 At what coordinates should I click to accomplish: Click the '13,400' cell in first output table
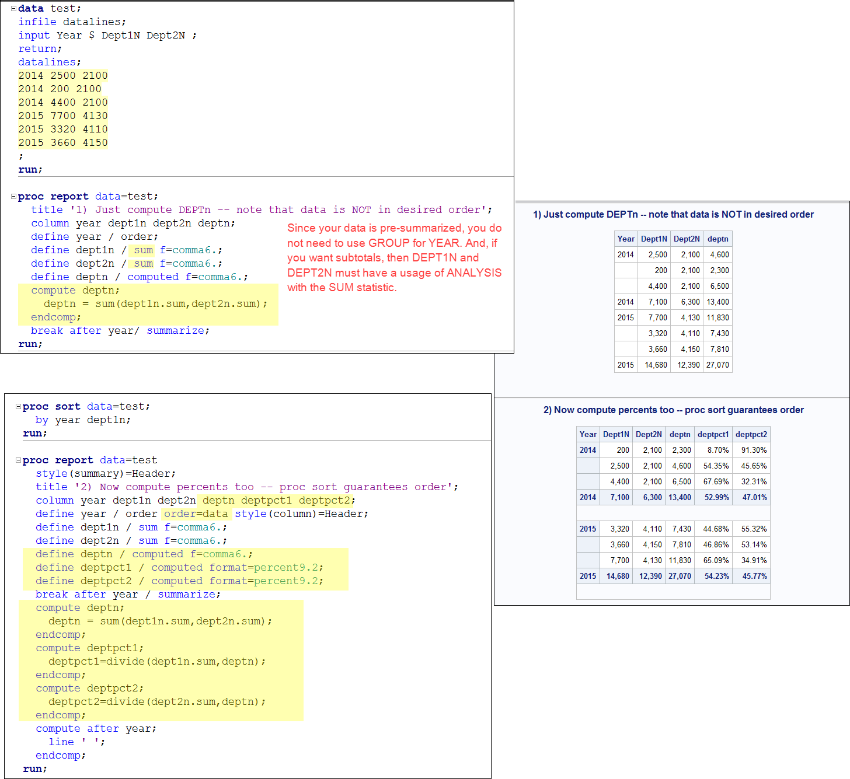717,302
